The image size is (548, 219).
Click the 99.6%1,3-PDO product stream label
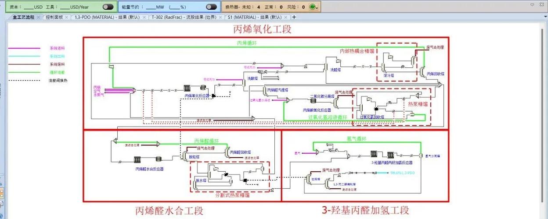tap(402, 173)
